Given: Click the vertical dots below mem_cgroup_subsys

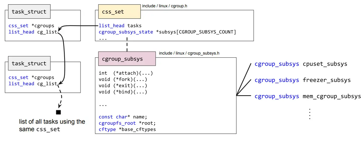Looking at the screenshot, I should pyautogui.click(x=310, y=114).
